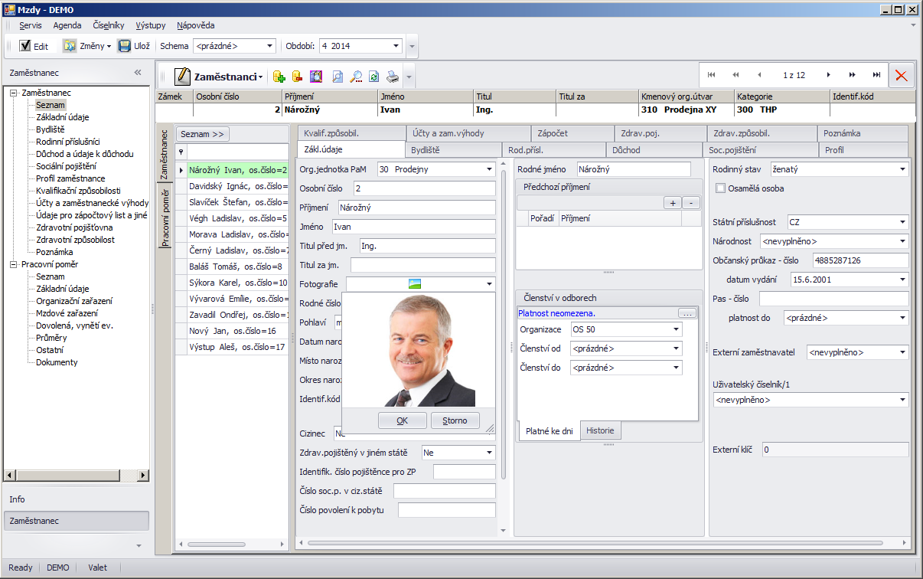Click the delete employee record icon
The height and width of the screenshot is (579, 923).
point(298,77)
